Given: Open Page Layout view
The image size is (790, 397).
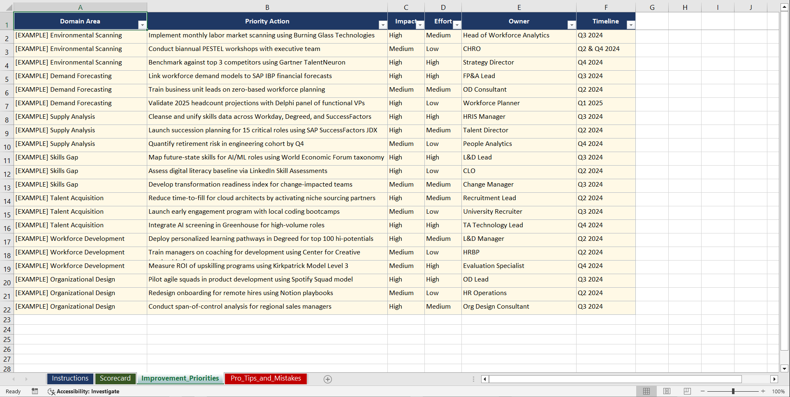Looking at the screenshot, I should 666,391.
